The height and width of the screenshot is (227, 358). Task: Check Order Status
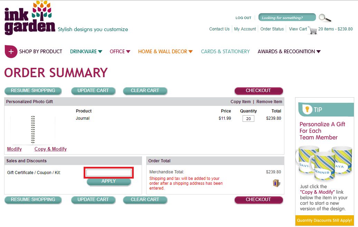pos(272,29)
